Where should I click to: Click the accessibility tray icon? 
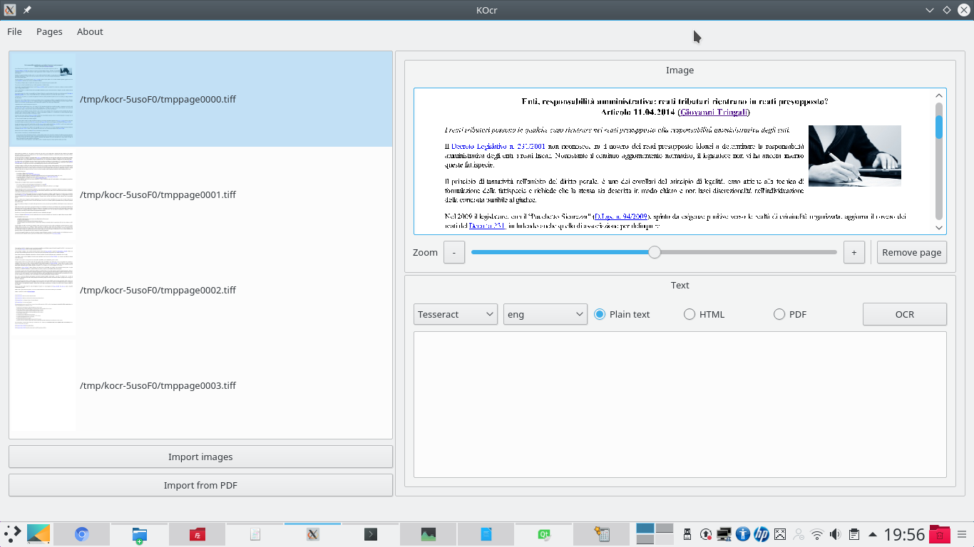coord(743,534)
